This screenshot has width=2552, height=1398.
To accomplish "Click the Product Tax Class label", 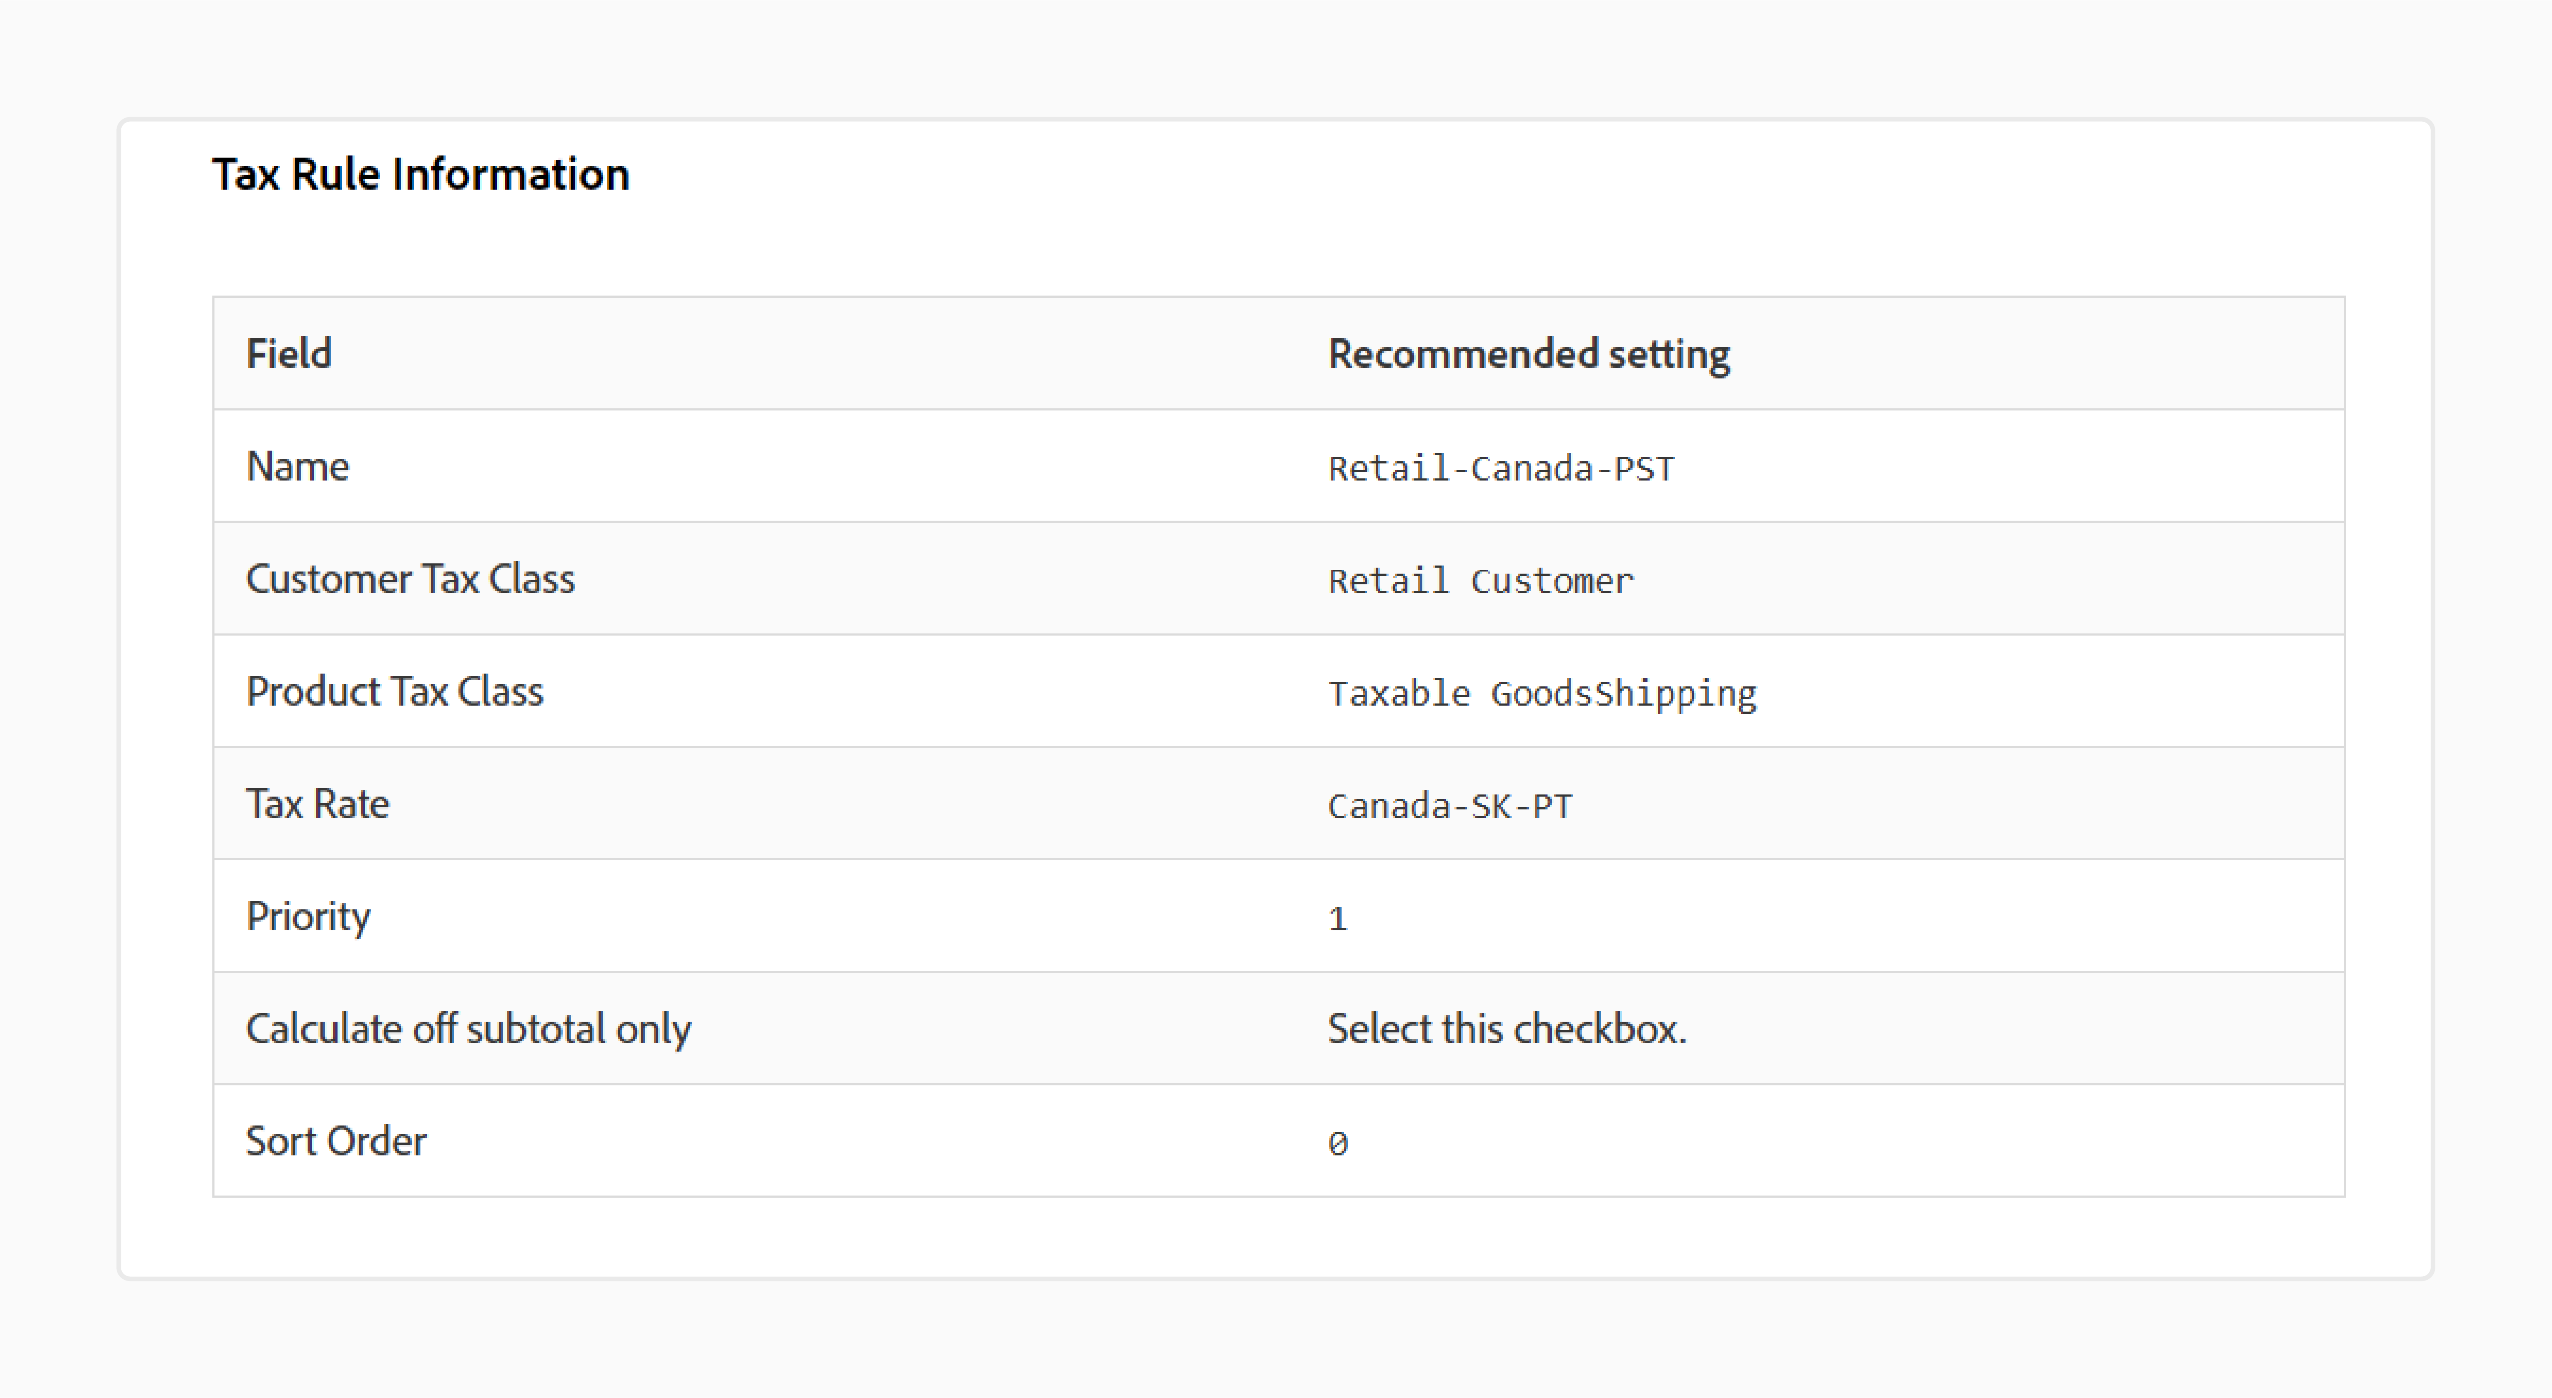I will [394, 691].
